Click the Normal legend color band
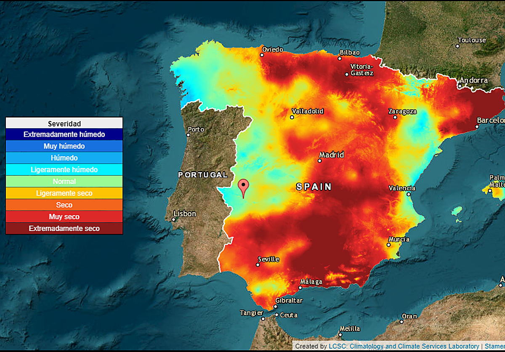This screenshot has height=352, width=505. tap(64, 181)
